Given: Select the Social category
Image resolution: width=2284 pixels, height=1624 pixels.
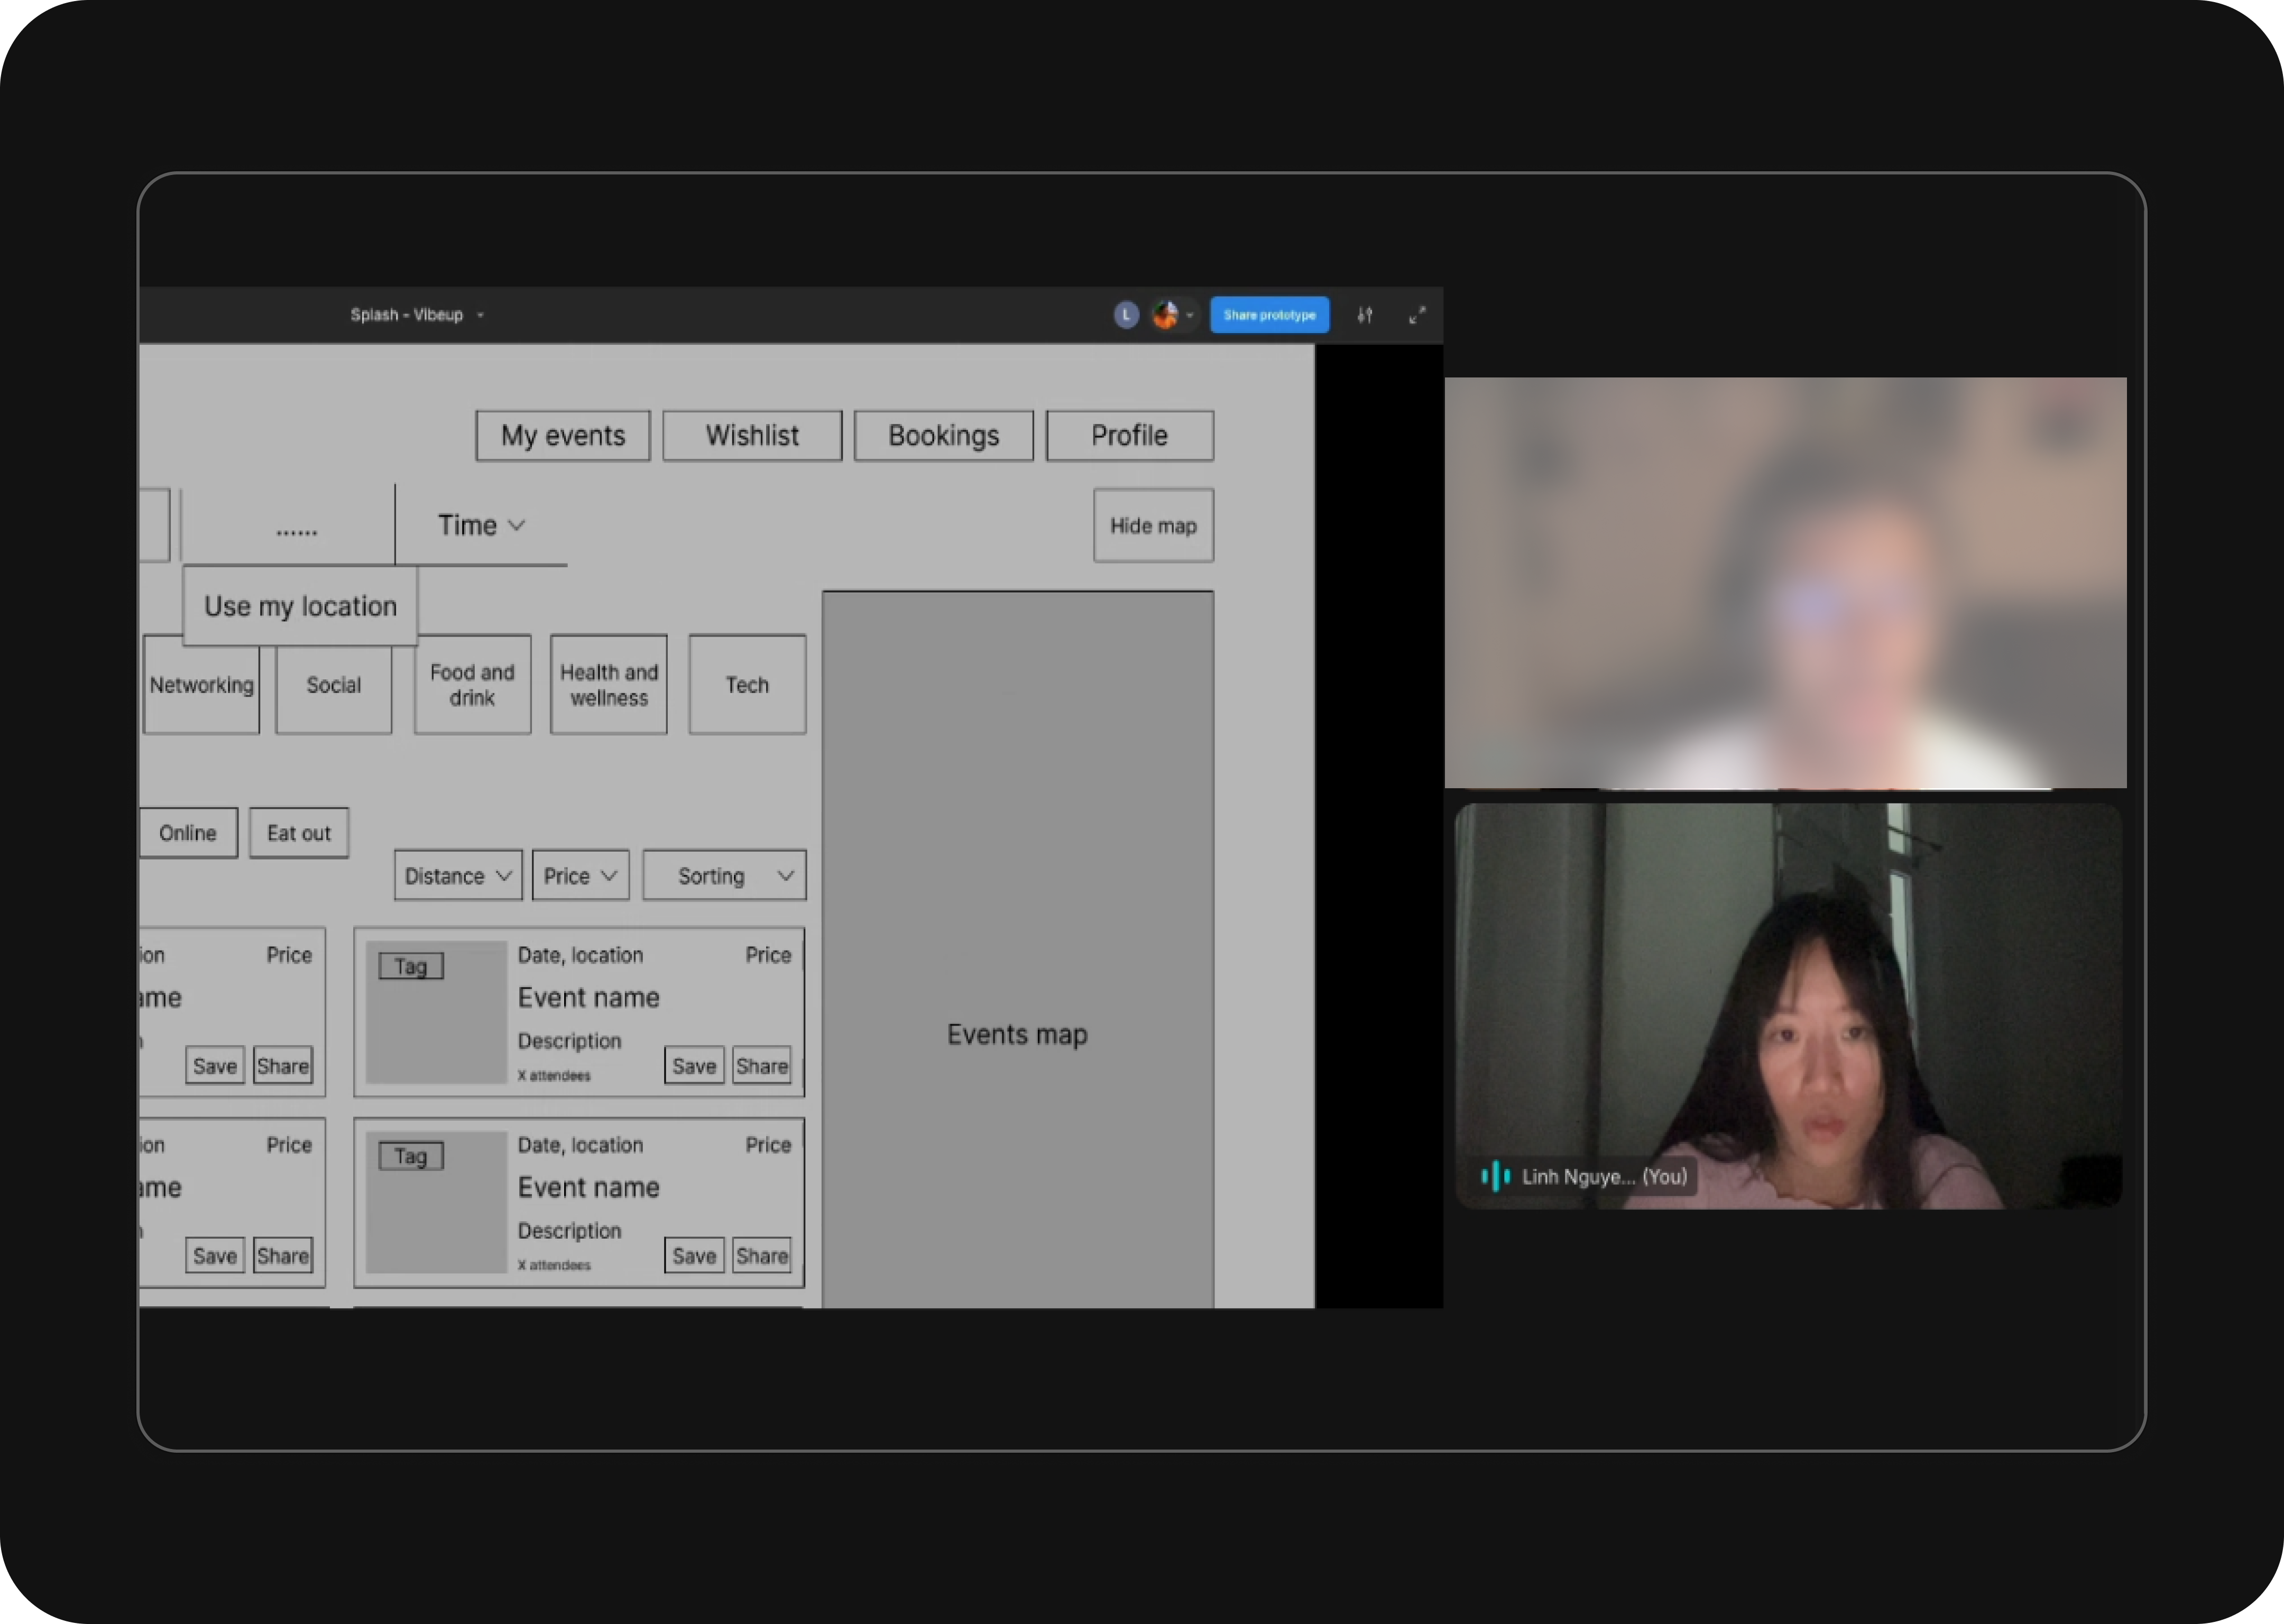Looking at the screenshot, I should (334, 685).
